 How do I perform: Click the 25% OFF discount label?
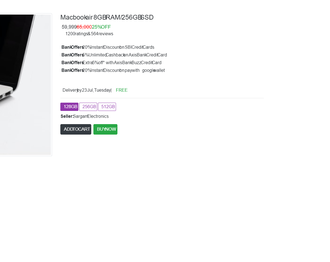[x=101, y=27]
